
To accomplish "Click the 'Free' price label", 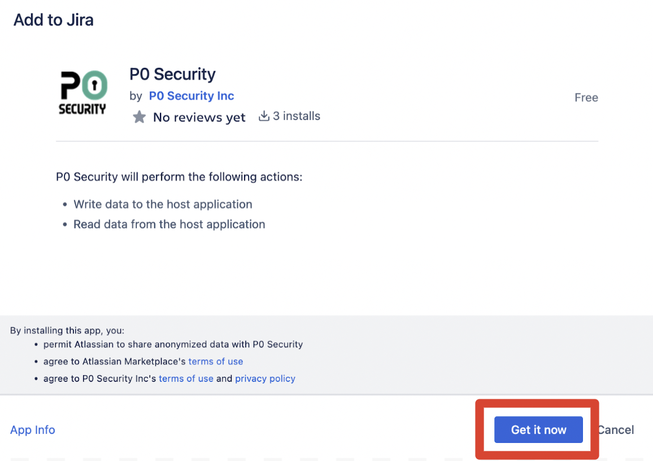I will (586, 98).
